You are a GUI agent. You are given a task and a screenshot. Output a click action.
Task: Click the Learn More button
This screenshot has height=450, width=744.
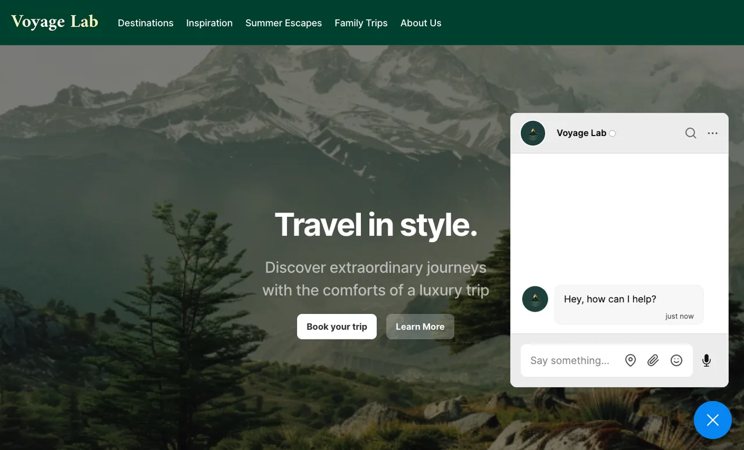coord(420,327)
